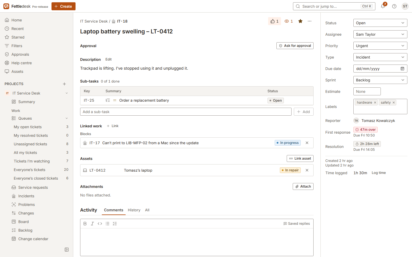Open the help question-mark icon
The height and width of the screenshot is (257, 412).
[394, 6]
